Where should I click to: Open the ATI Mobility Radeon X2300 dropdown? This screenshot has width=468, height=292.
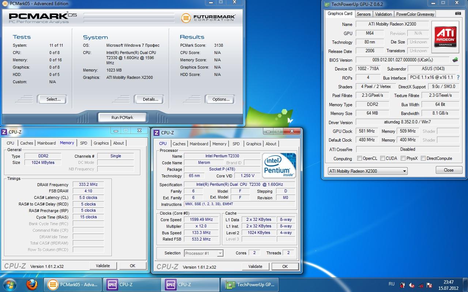pyautogui.click(x=367, y=171)
